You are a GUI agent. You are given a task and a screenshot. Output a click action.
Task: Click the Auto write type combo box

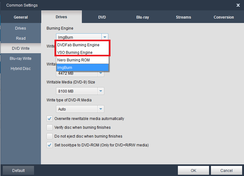(80, 109)
